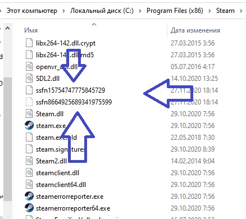This screenshot has height=219, width=246.
Task: Select file name 'steamerrorreporter.exe'
Action: [x=70, y=197]
